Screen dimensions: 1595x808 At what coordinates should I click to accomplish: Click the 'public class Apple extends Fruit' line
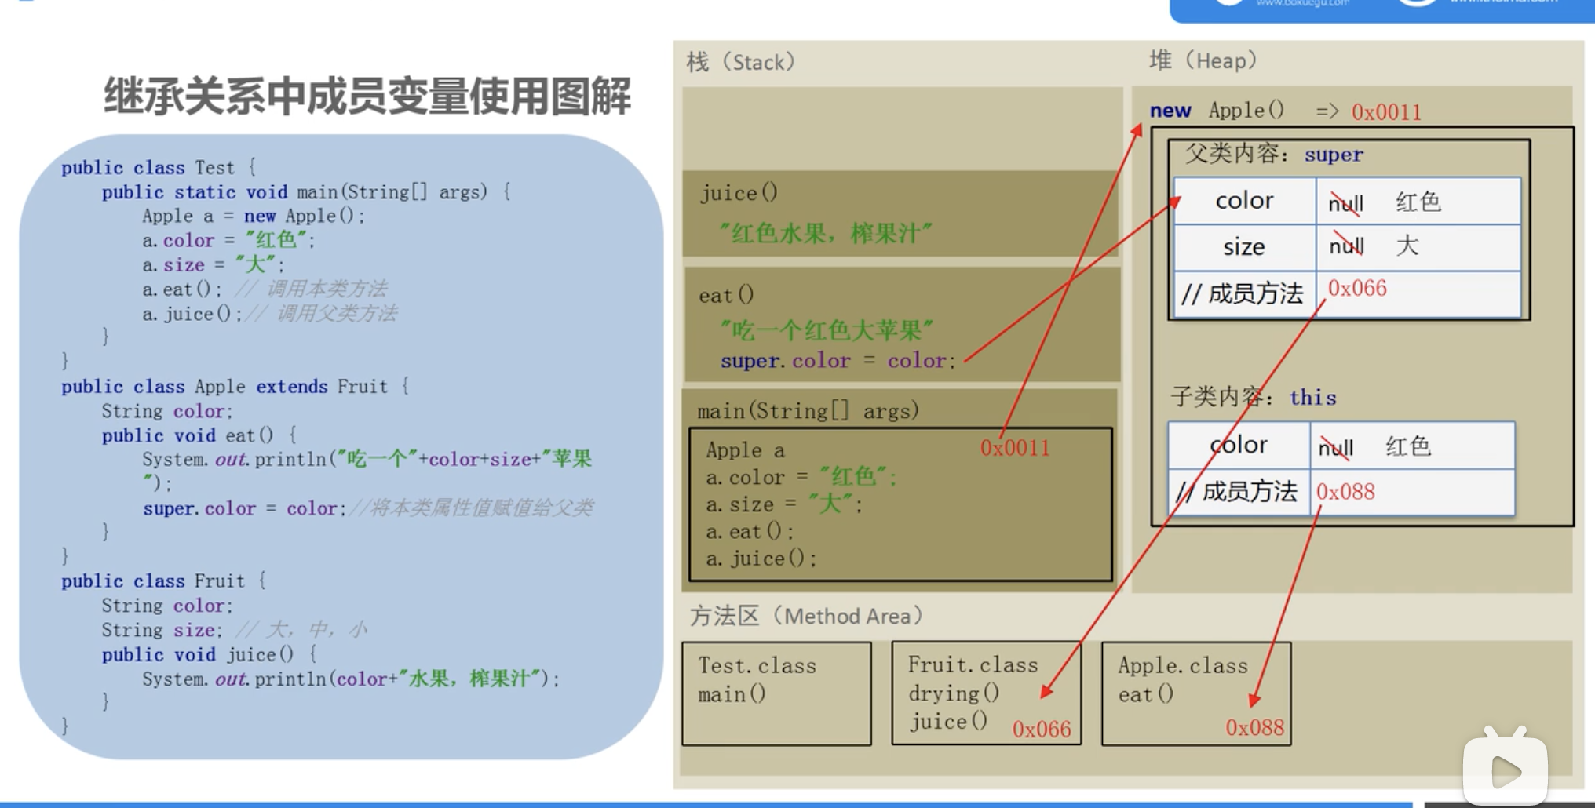235,386
